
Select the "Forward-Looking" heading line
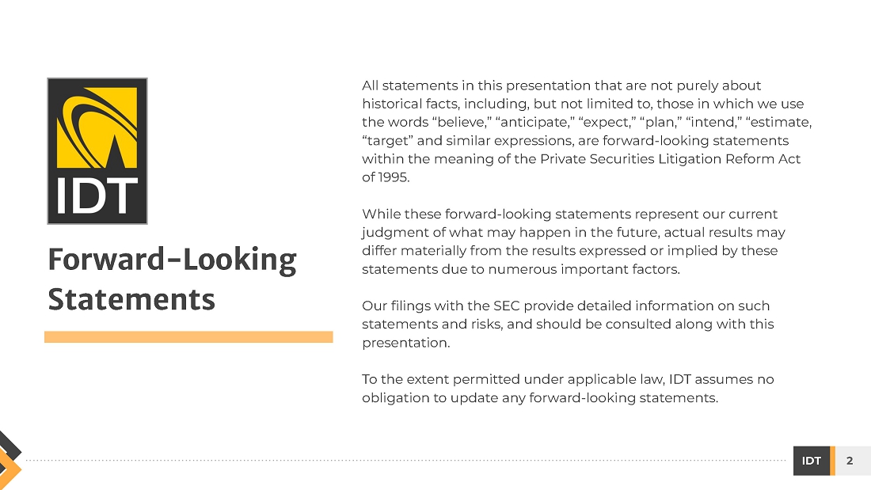[172, 260]
